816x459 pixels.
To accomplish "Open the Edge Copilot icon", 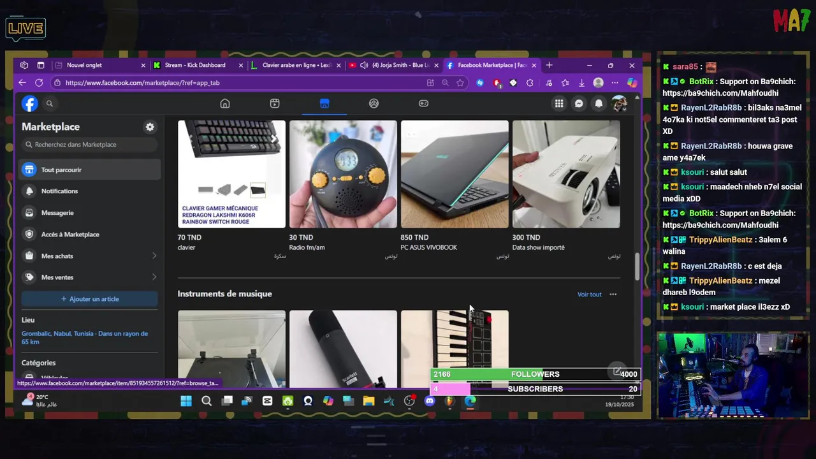I will [632, 83].
